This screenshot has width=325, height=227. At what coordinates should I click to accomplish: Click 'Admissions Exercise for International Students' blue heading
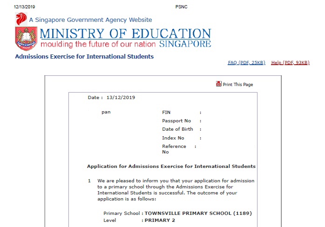[x=84, y=57]
